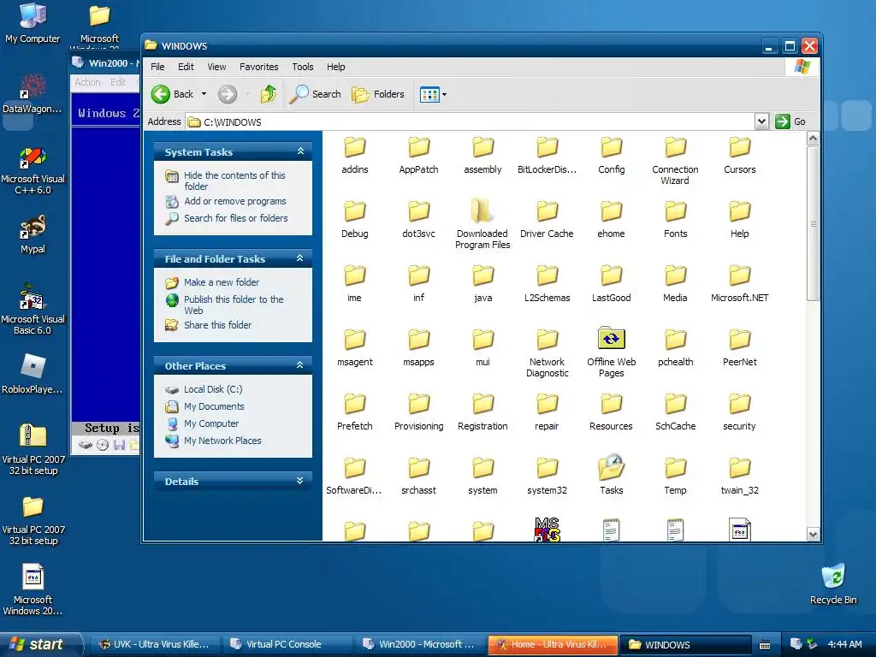
Task: Toggle the Folders pane
Action: tap(378, 94)
